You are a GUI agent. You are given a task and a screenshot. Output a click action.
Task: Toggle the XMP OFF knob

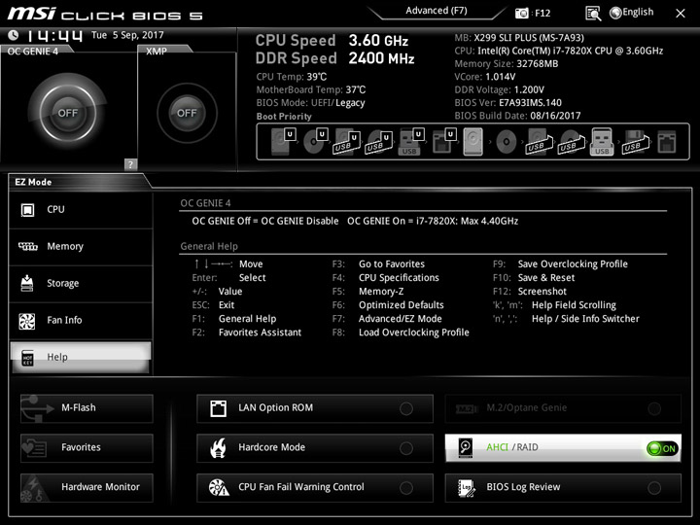[187, 113]
